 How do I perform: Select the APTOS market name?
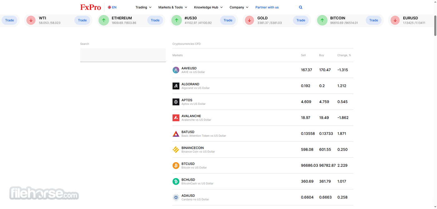click(x=187, y=100)
